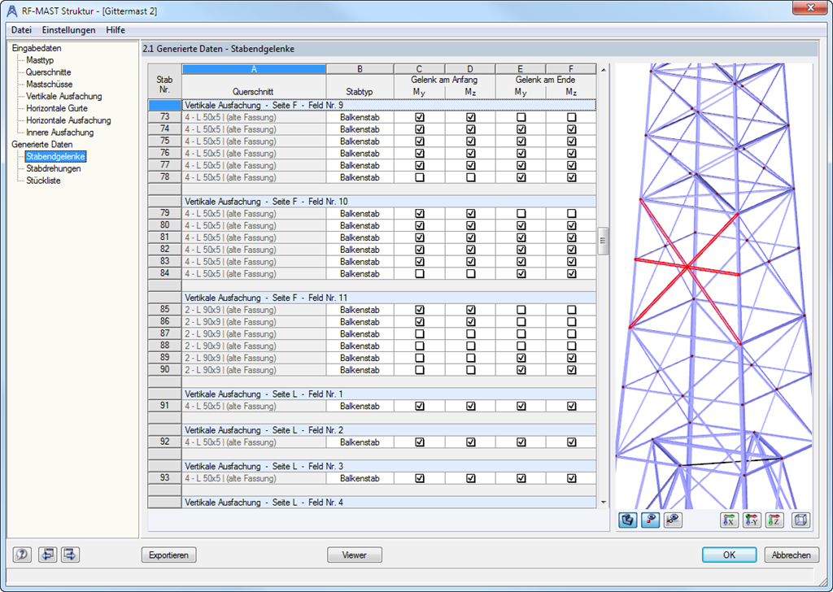Toggle My at end for member 79
The height and width of the screenshot is (592, 833).
[x=521, y=213]
